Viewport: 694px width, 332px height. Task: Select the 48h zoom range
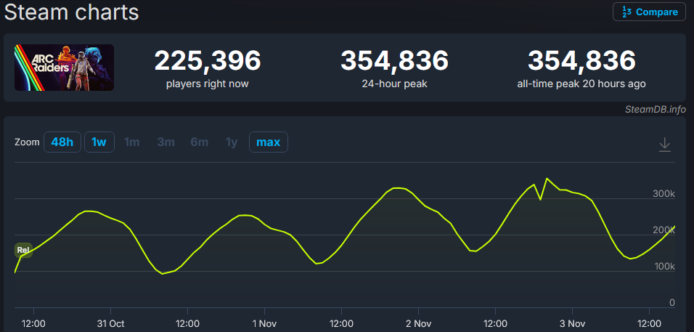tap(62, 142)
